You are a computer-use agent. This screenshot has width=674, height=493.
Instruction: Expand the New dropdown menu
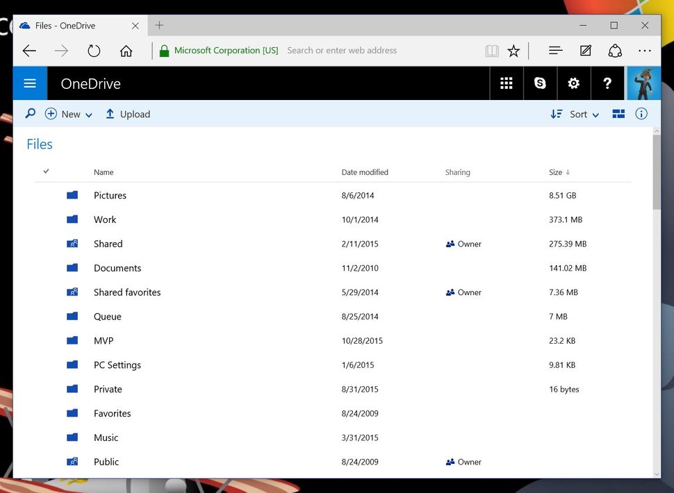[69, 115]
